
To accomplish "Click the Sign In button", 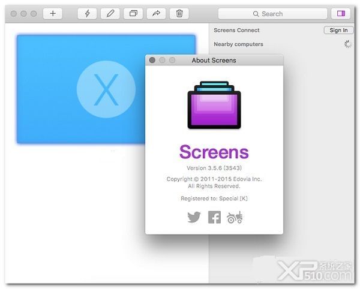I will (x=338, y=30).
